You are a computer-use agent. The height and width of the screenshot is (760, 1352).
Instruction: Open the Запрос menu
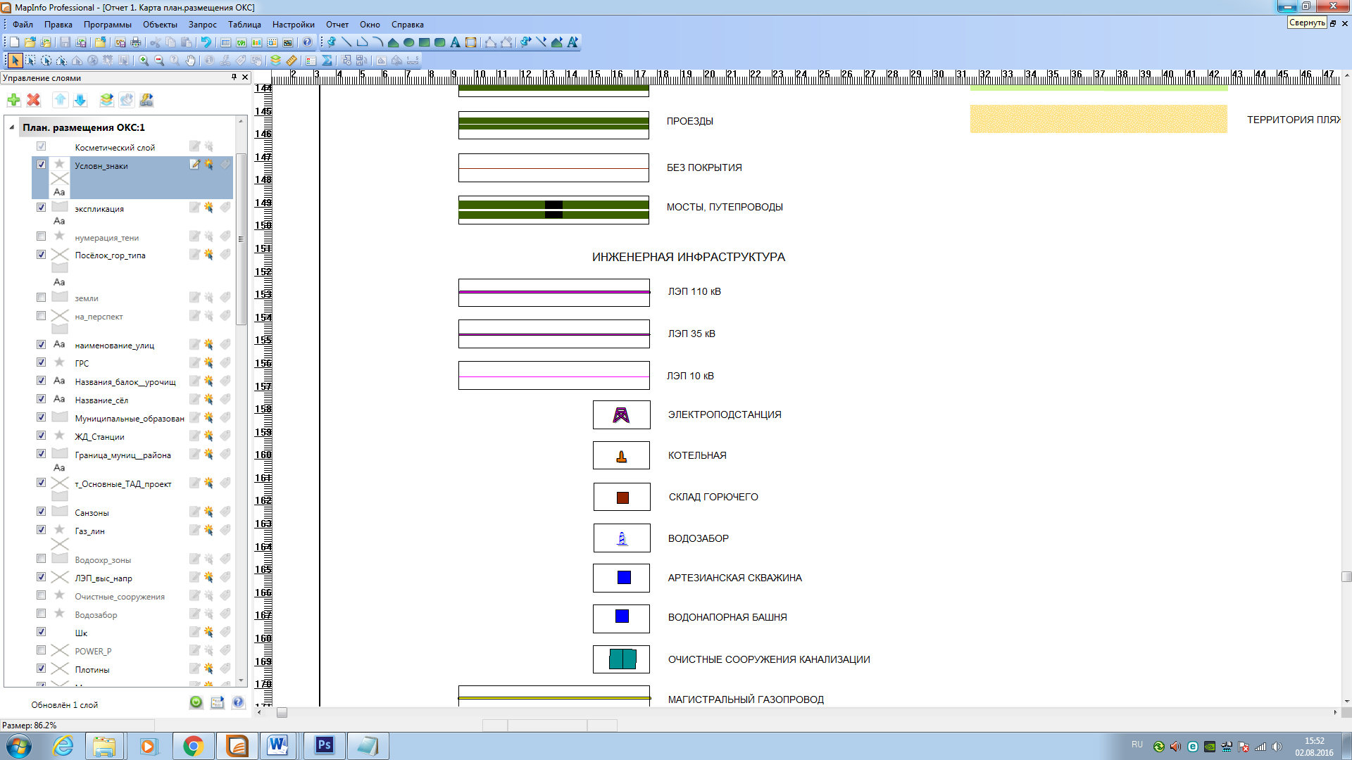[202, 25]
